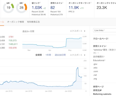Click the green 485,611 change value
This screenshot has width=116, height=96.
13,44
